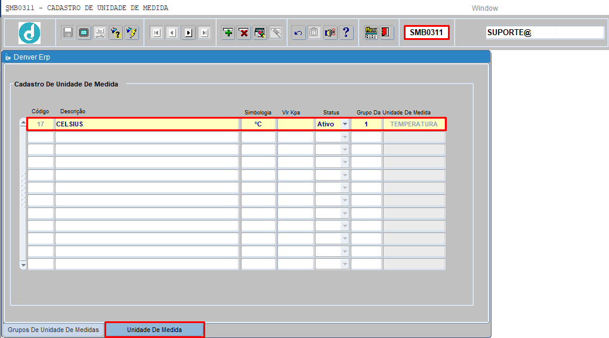Click the SMB0311 program code field
This screenshot has width=609, height=338.
426,33
